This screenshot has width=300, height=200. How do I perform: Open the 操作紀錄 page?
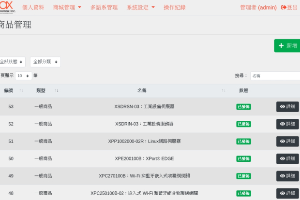[x=175, y=7]
